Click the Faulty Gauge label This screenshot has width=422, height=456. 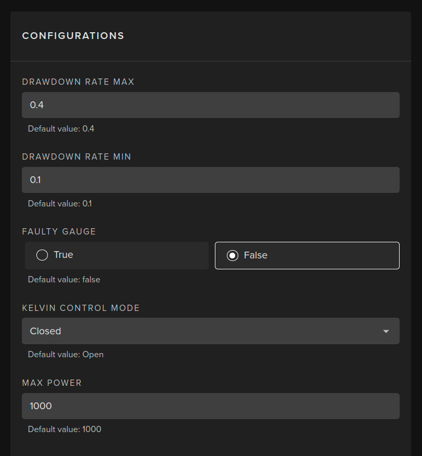click(59, 231)
